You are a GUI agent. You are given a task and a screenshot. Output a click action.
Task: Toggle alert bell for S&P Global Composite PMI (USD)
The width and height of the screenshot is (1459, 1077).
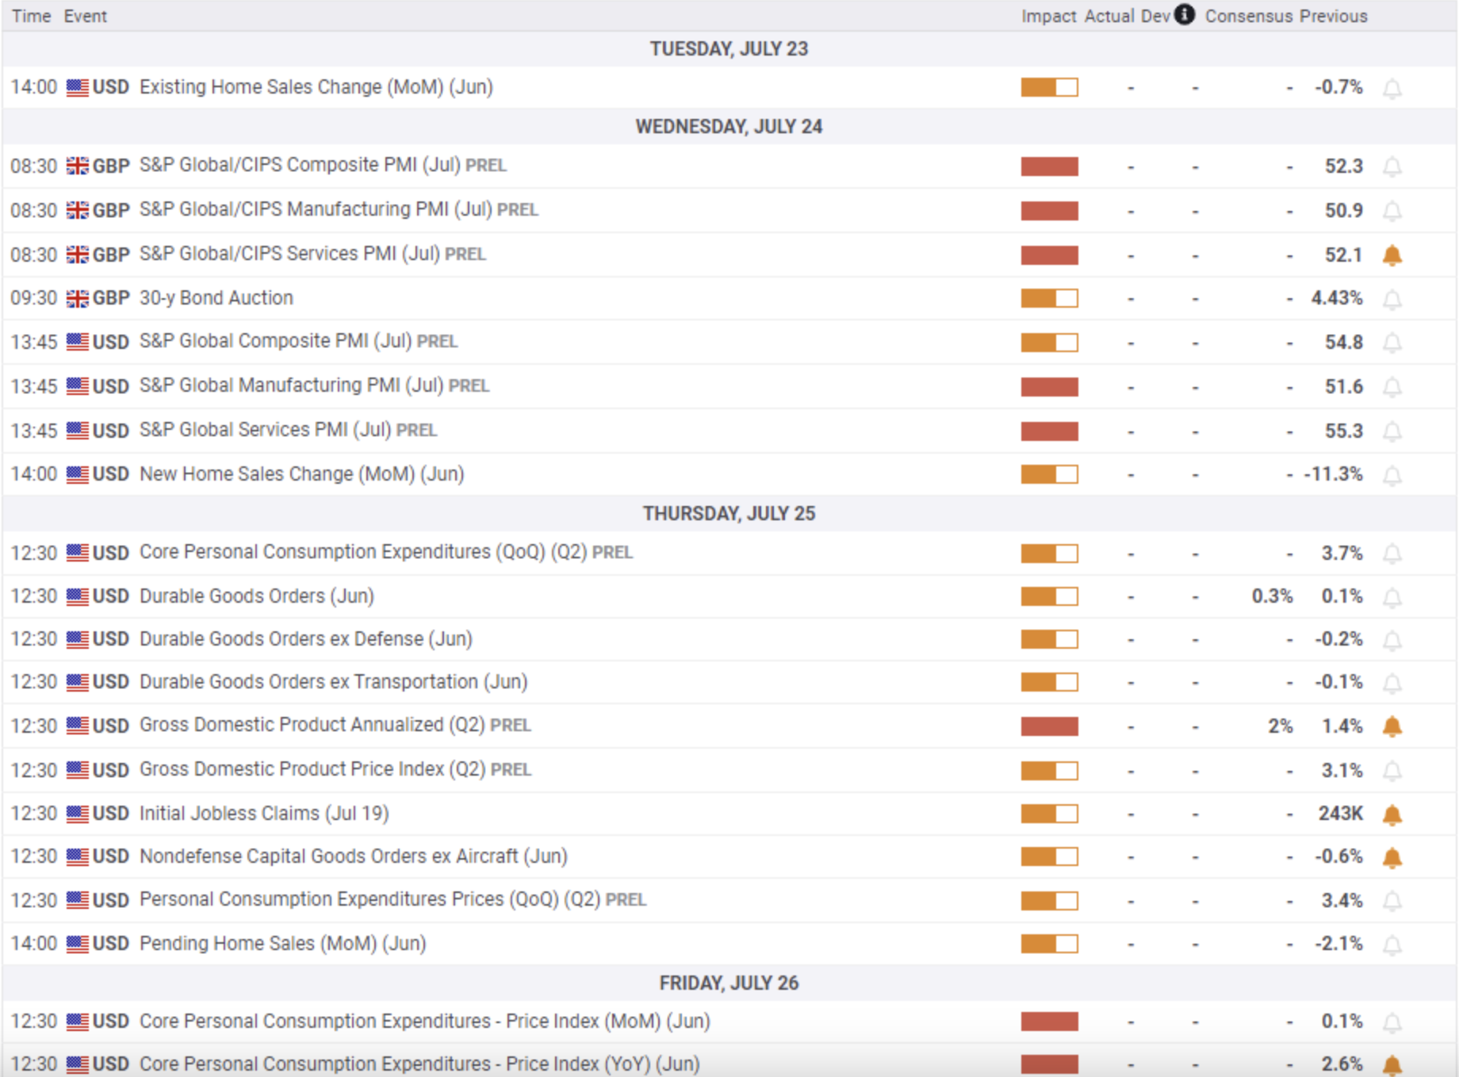(1392, 343)
